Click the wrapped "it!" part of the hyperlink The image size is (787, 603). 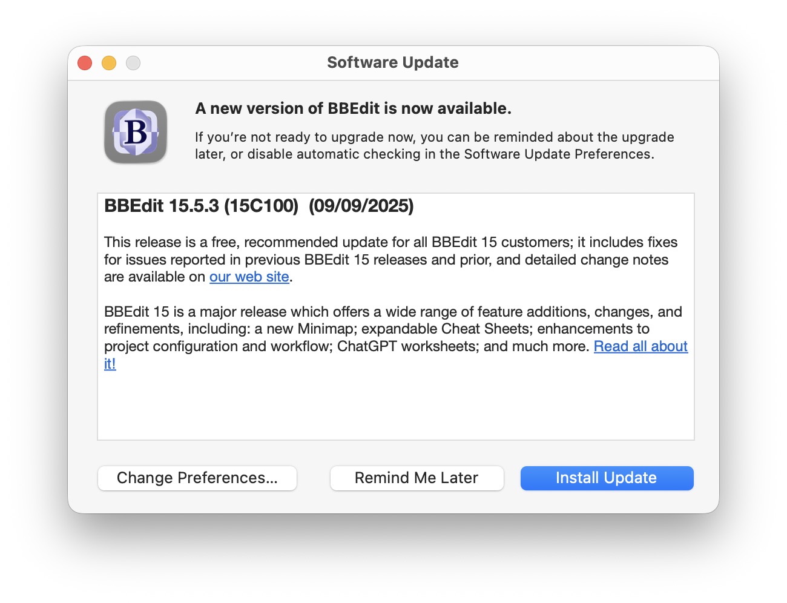click(x=110, y=364)
